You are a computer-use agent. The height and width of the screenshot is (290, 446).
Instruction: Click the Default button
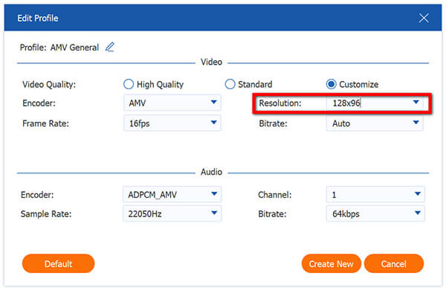click(58, 263)
